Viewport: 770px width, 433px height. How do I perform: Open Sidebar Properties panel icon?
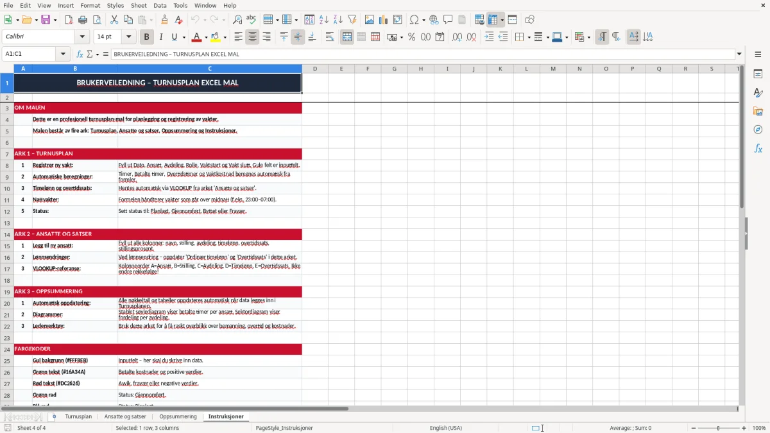[x=758, y=74]
